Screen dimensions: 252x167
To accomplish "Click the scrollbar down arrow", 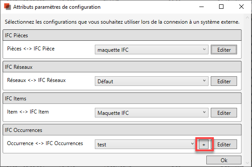I will 248,163.
